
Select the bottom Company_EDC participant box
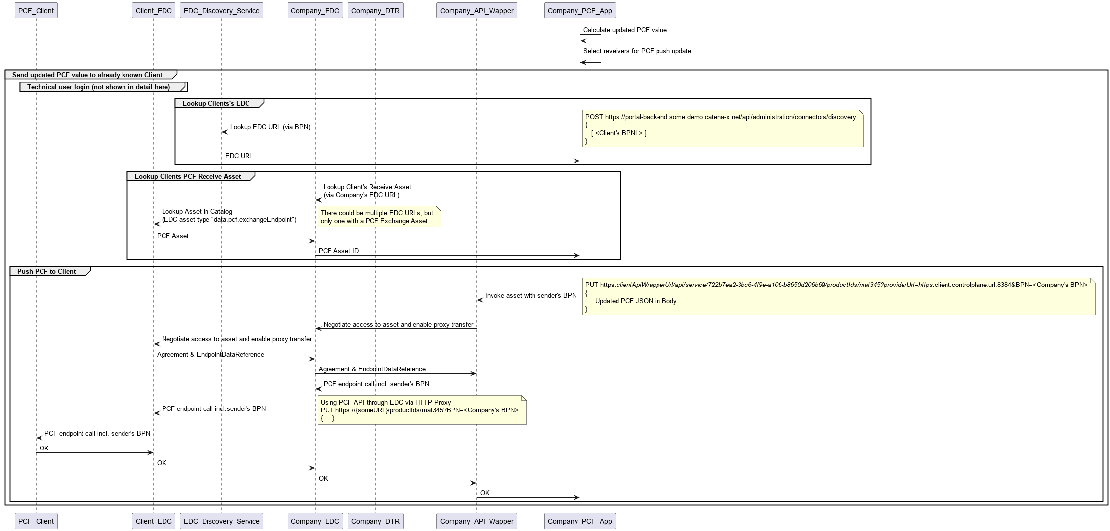315,521
